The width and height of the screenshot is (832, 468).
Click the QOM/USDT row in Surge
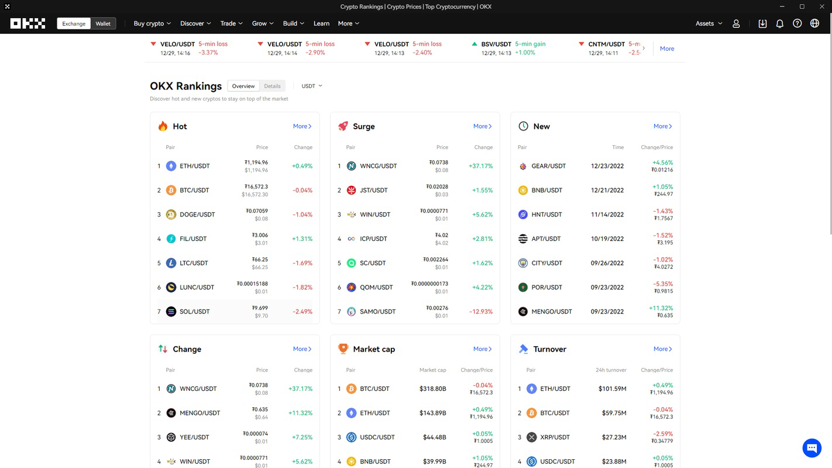tap(415, 287)
